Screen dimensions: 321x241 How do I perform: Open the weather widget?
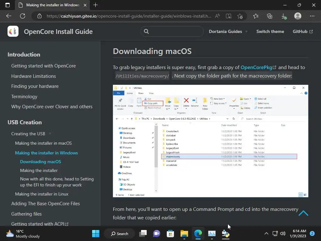23,233
